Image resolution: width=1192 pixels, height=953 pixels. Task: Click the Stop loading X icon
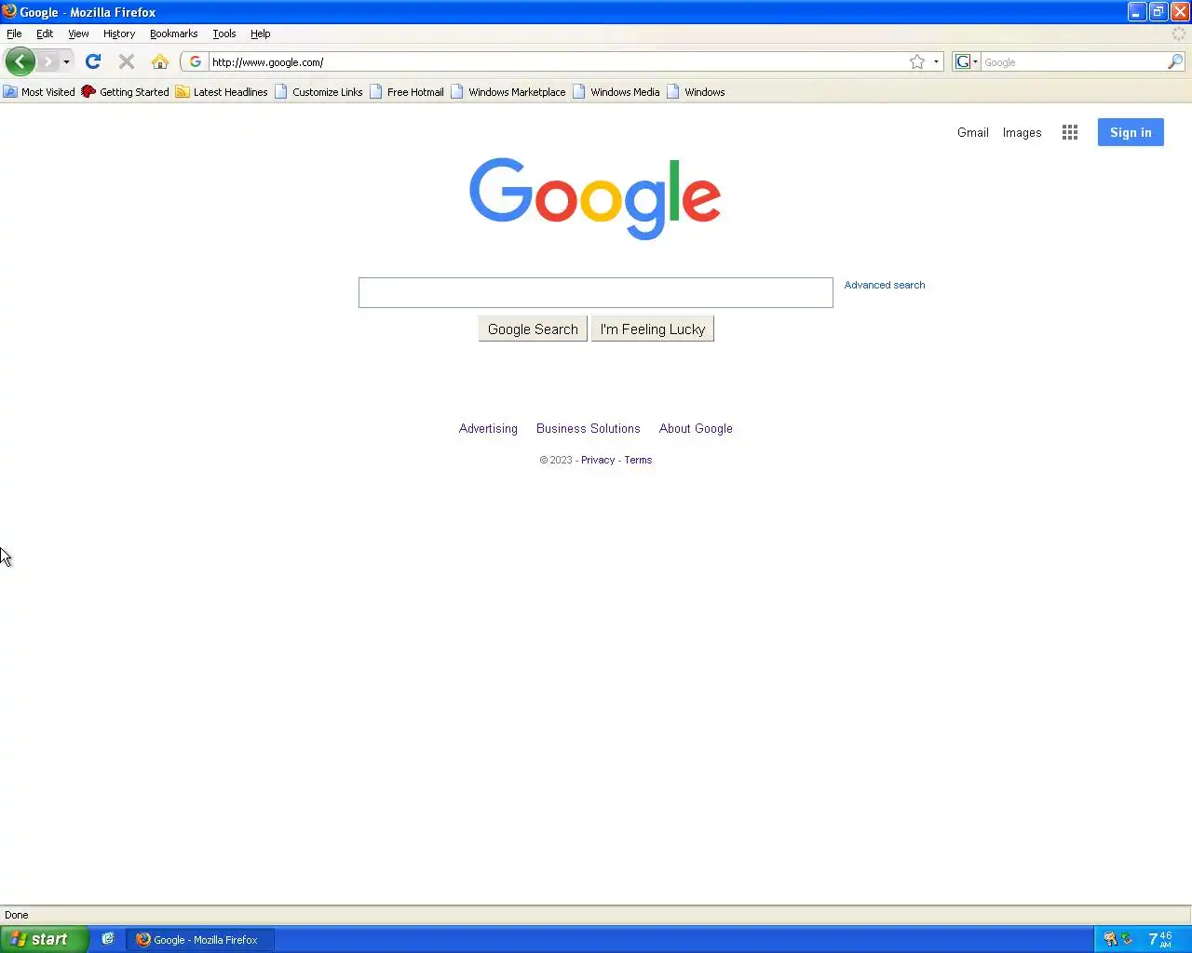point(127,61)
